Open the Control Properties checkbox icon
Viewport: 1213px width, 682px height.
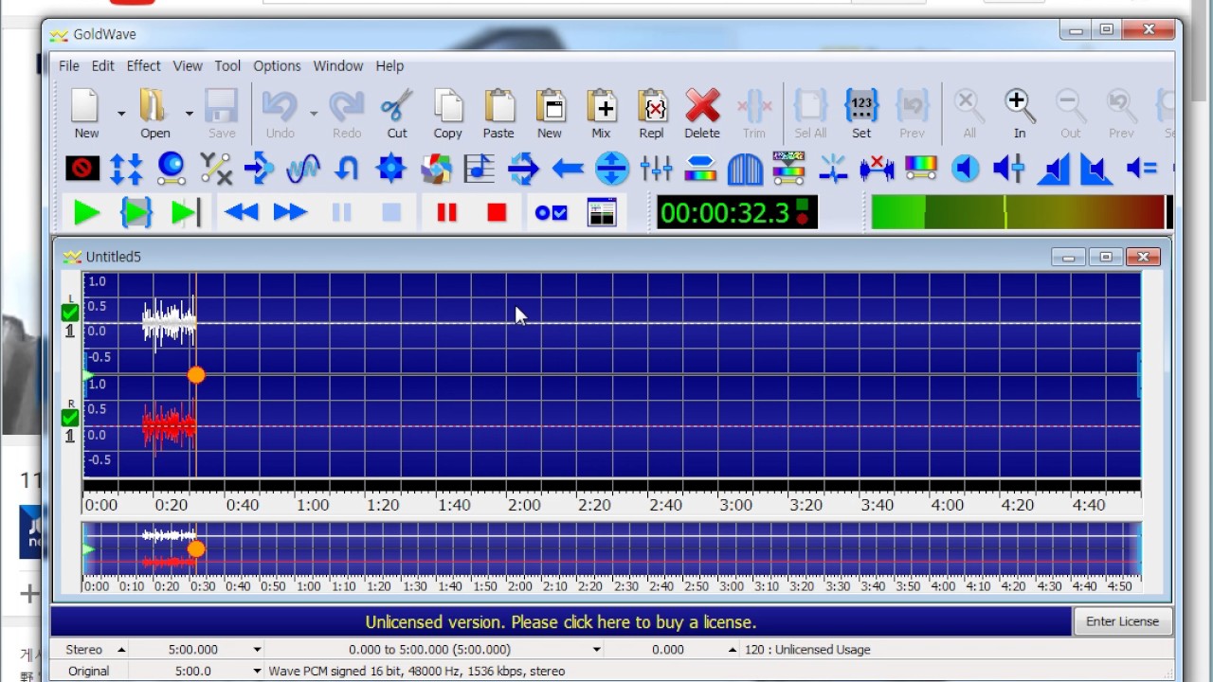point(551,213)
